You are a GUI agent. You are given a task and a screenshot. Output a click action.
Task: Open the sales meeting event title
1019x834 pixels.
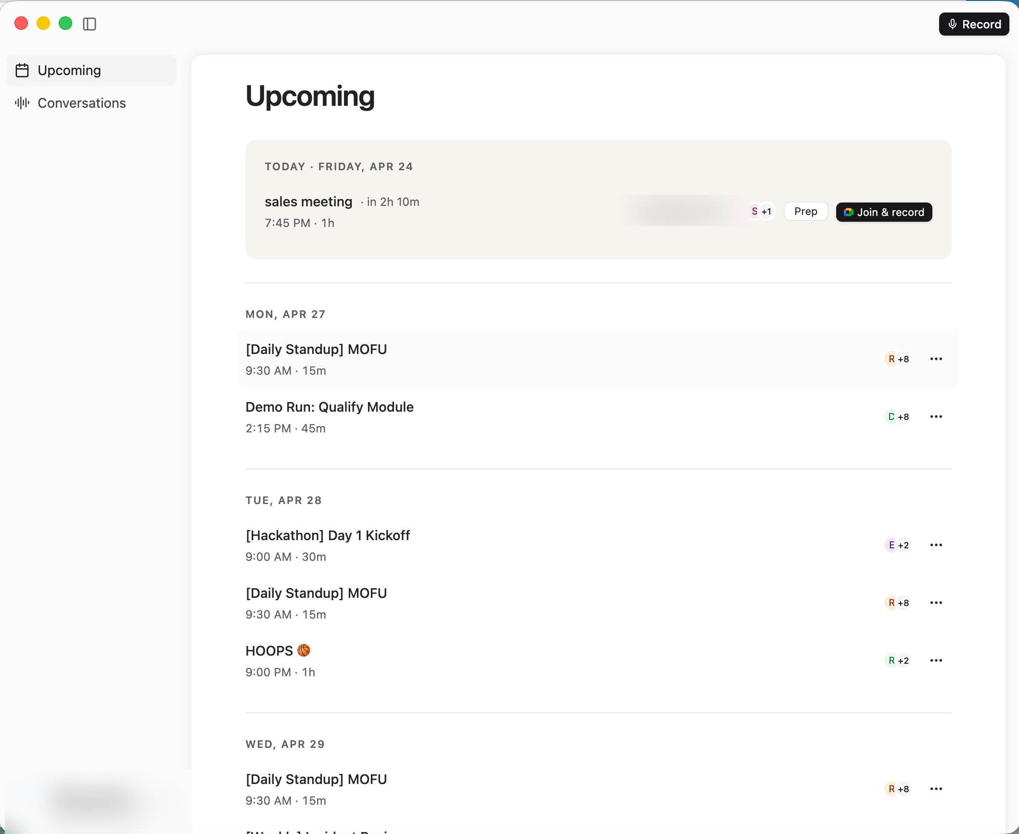[x=308, y=202]
